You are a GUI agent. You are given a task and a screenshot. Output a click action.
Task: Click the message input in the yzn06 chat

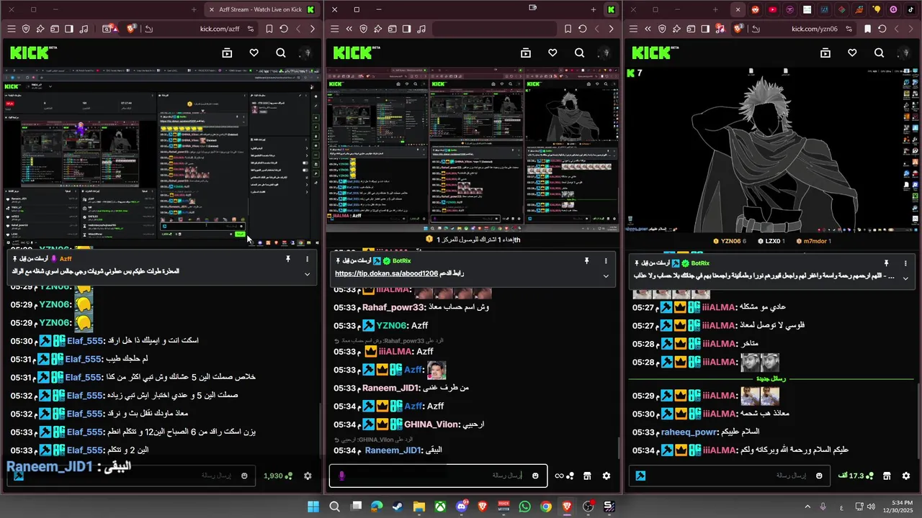[728, 476]
